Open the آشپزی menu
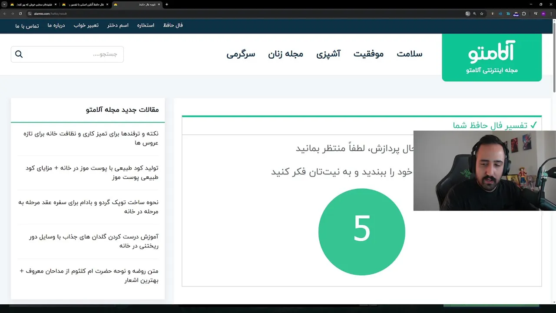Screen dimensions: 556x313 328,54
